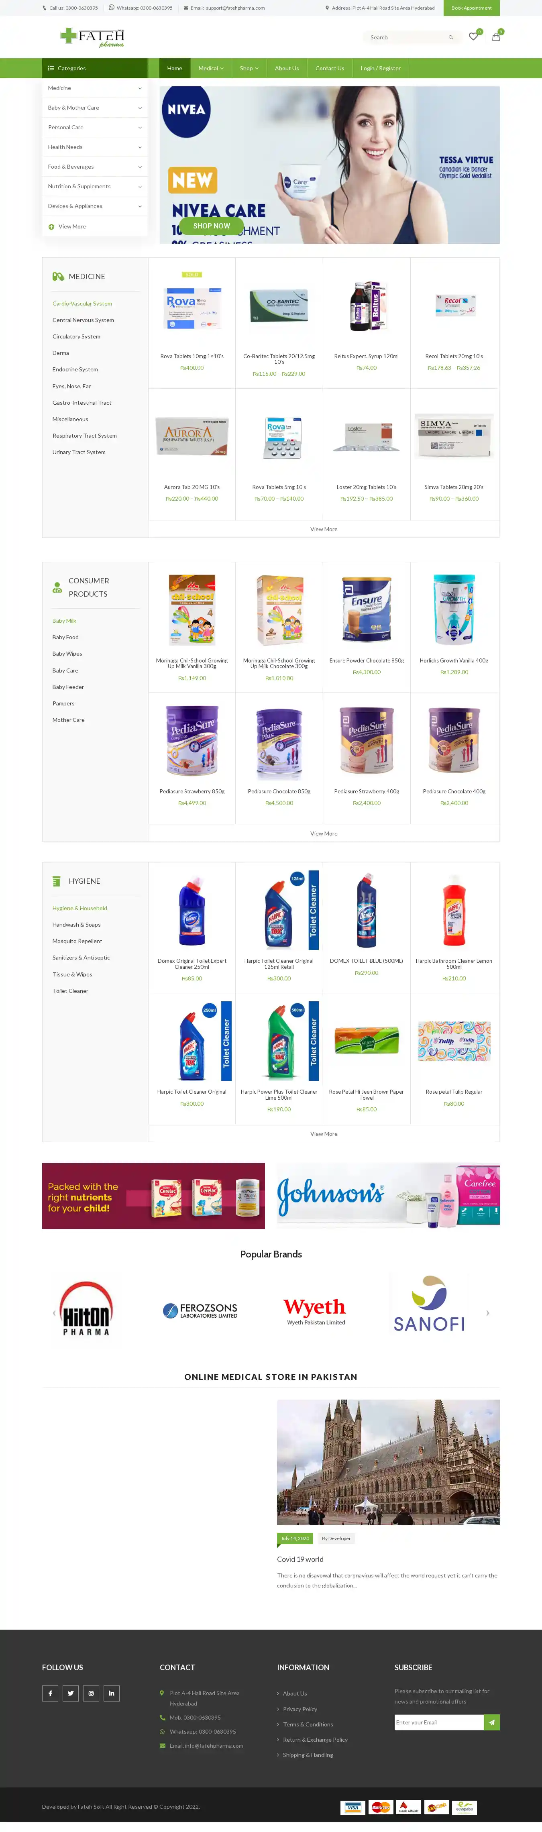This screenshot has width=542, height=1832.
Task: Open the wishlist heart icon
Action: tap(473, 36)
